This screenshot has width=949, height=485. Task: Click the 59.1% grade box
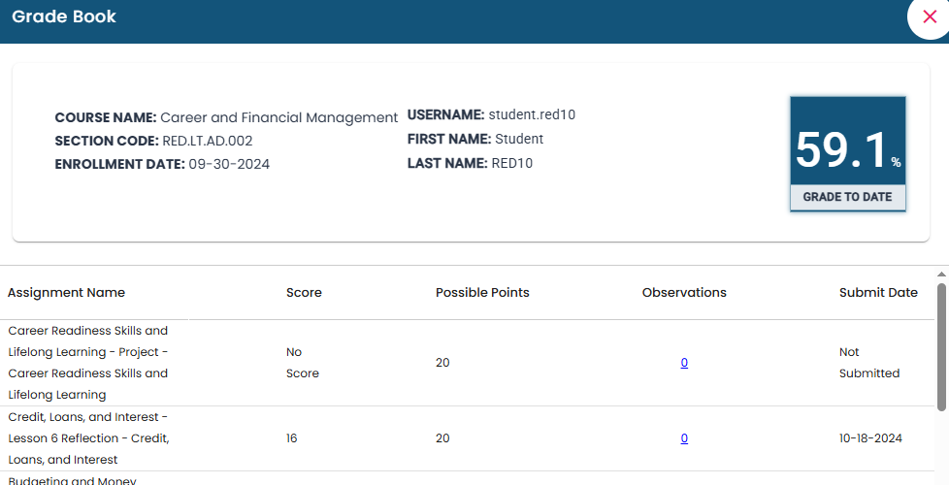tap(847, 150)
